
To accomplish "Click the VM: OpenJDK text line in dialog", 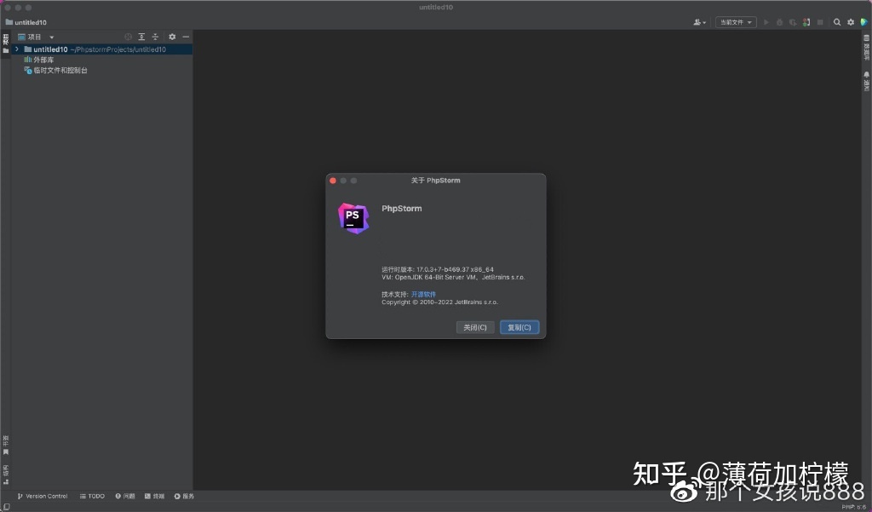I will (453, 277).
